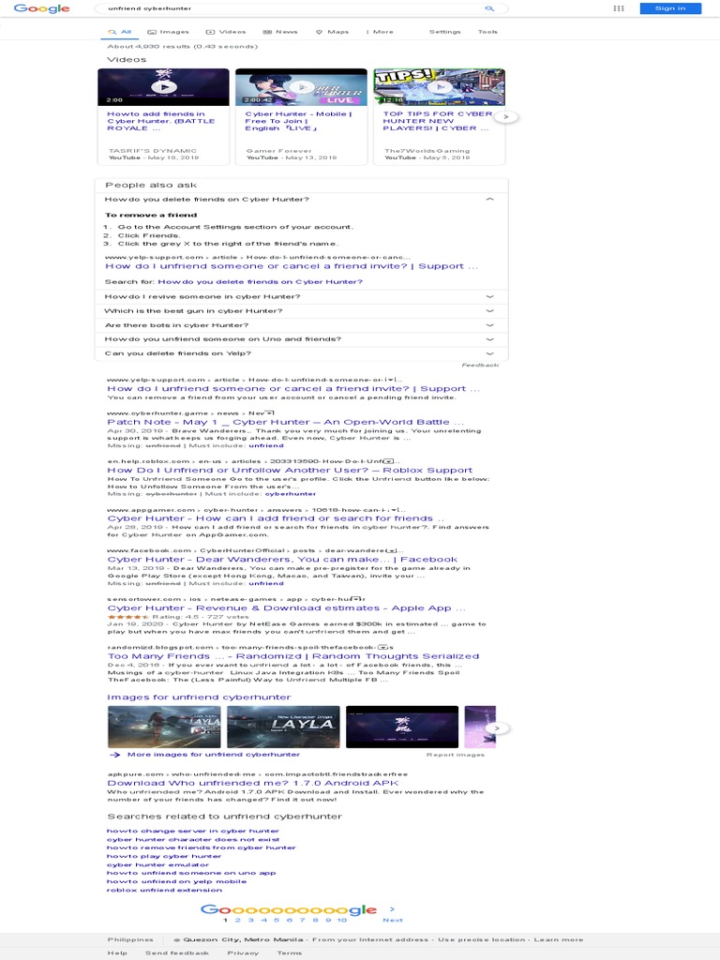
Task: Click 'Use precise location' in footer
Action: (x=481, y=939)
